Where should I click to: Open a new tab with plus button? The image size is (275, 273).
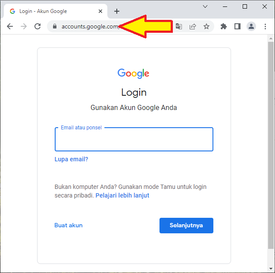tap(117, 11)
